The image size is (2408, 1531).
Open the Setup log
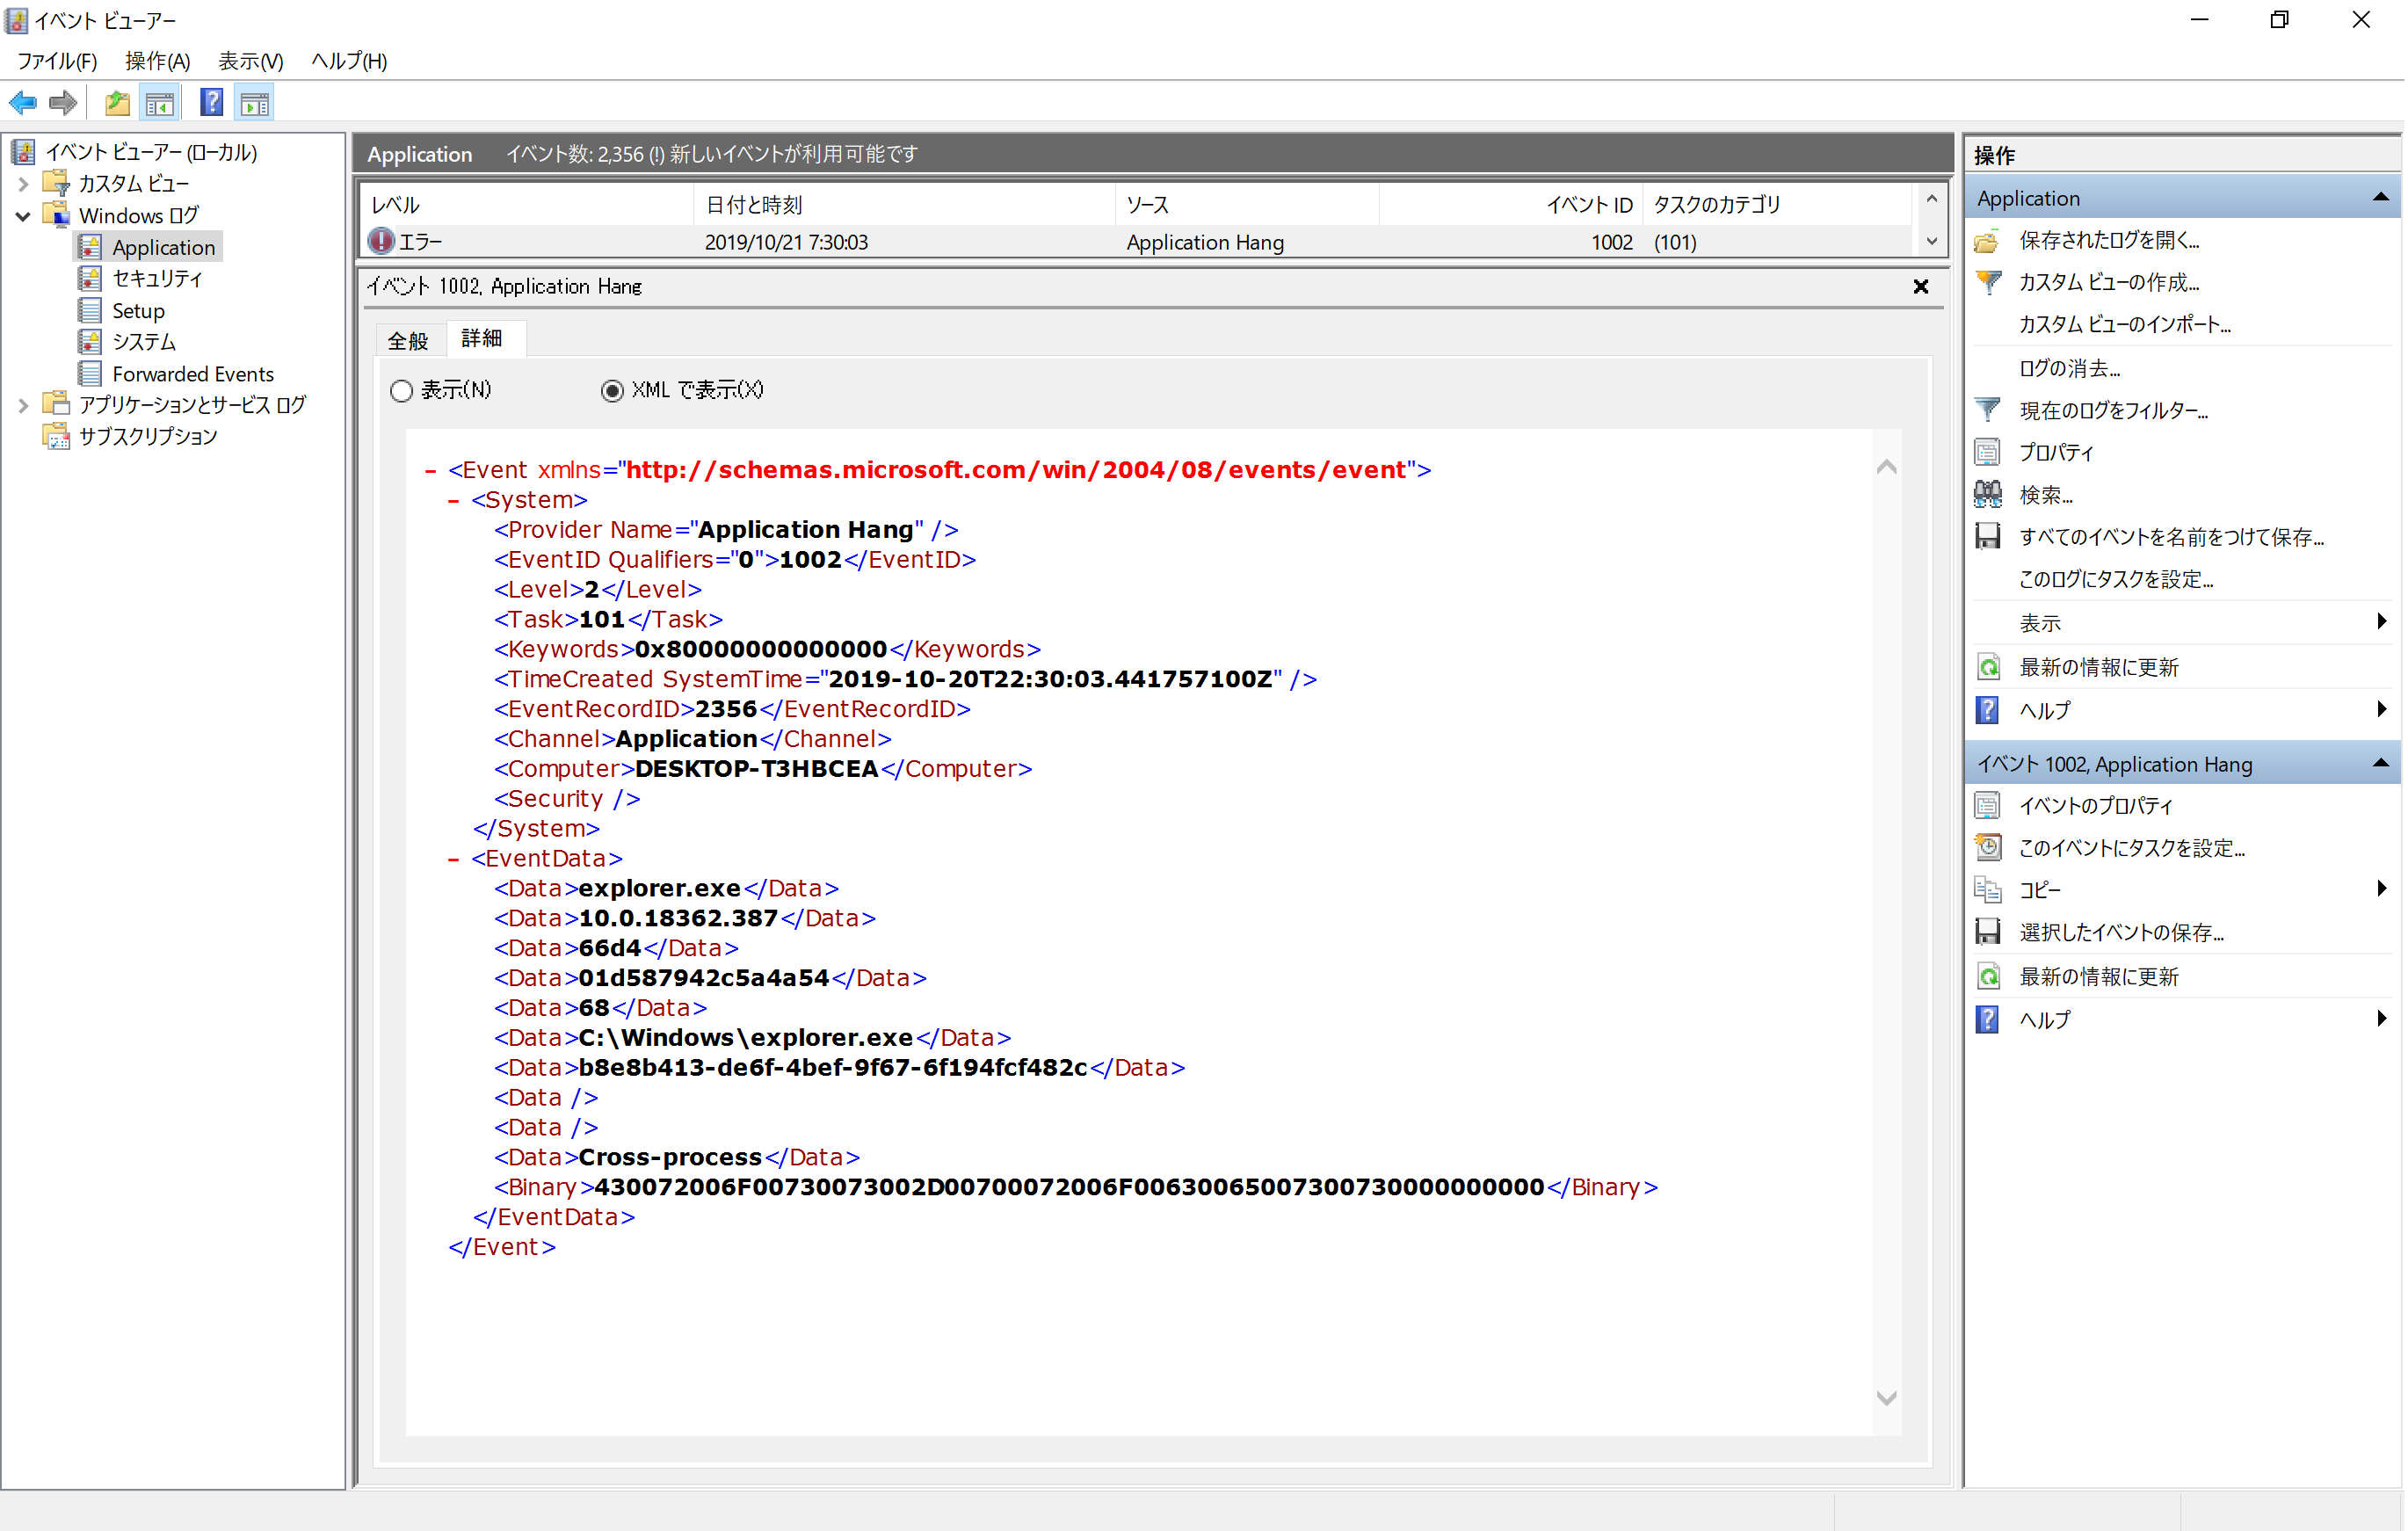(138, 311)
